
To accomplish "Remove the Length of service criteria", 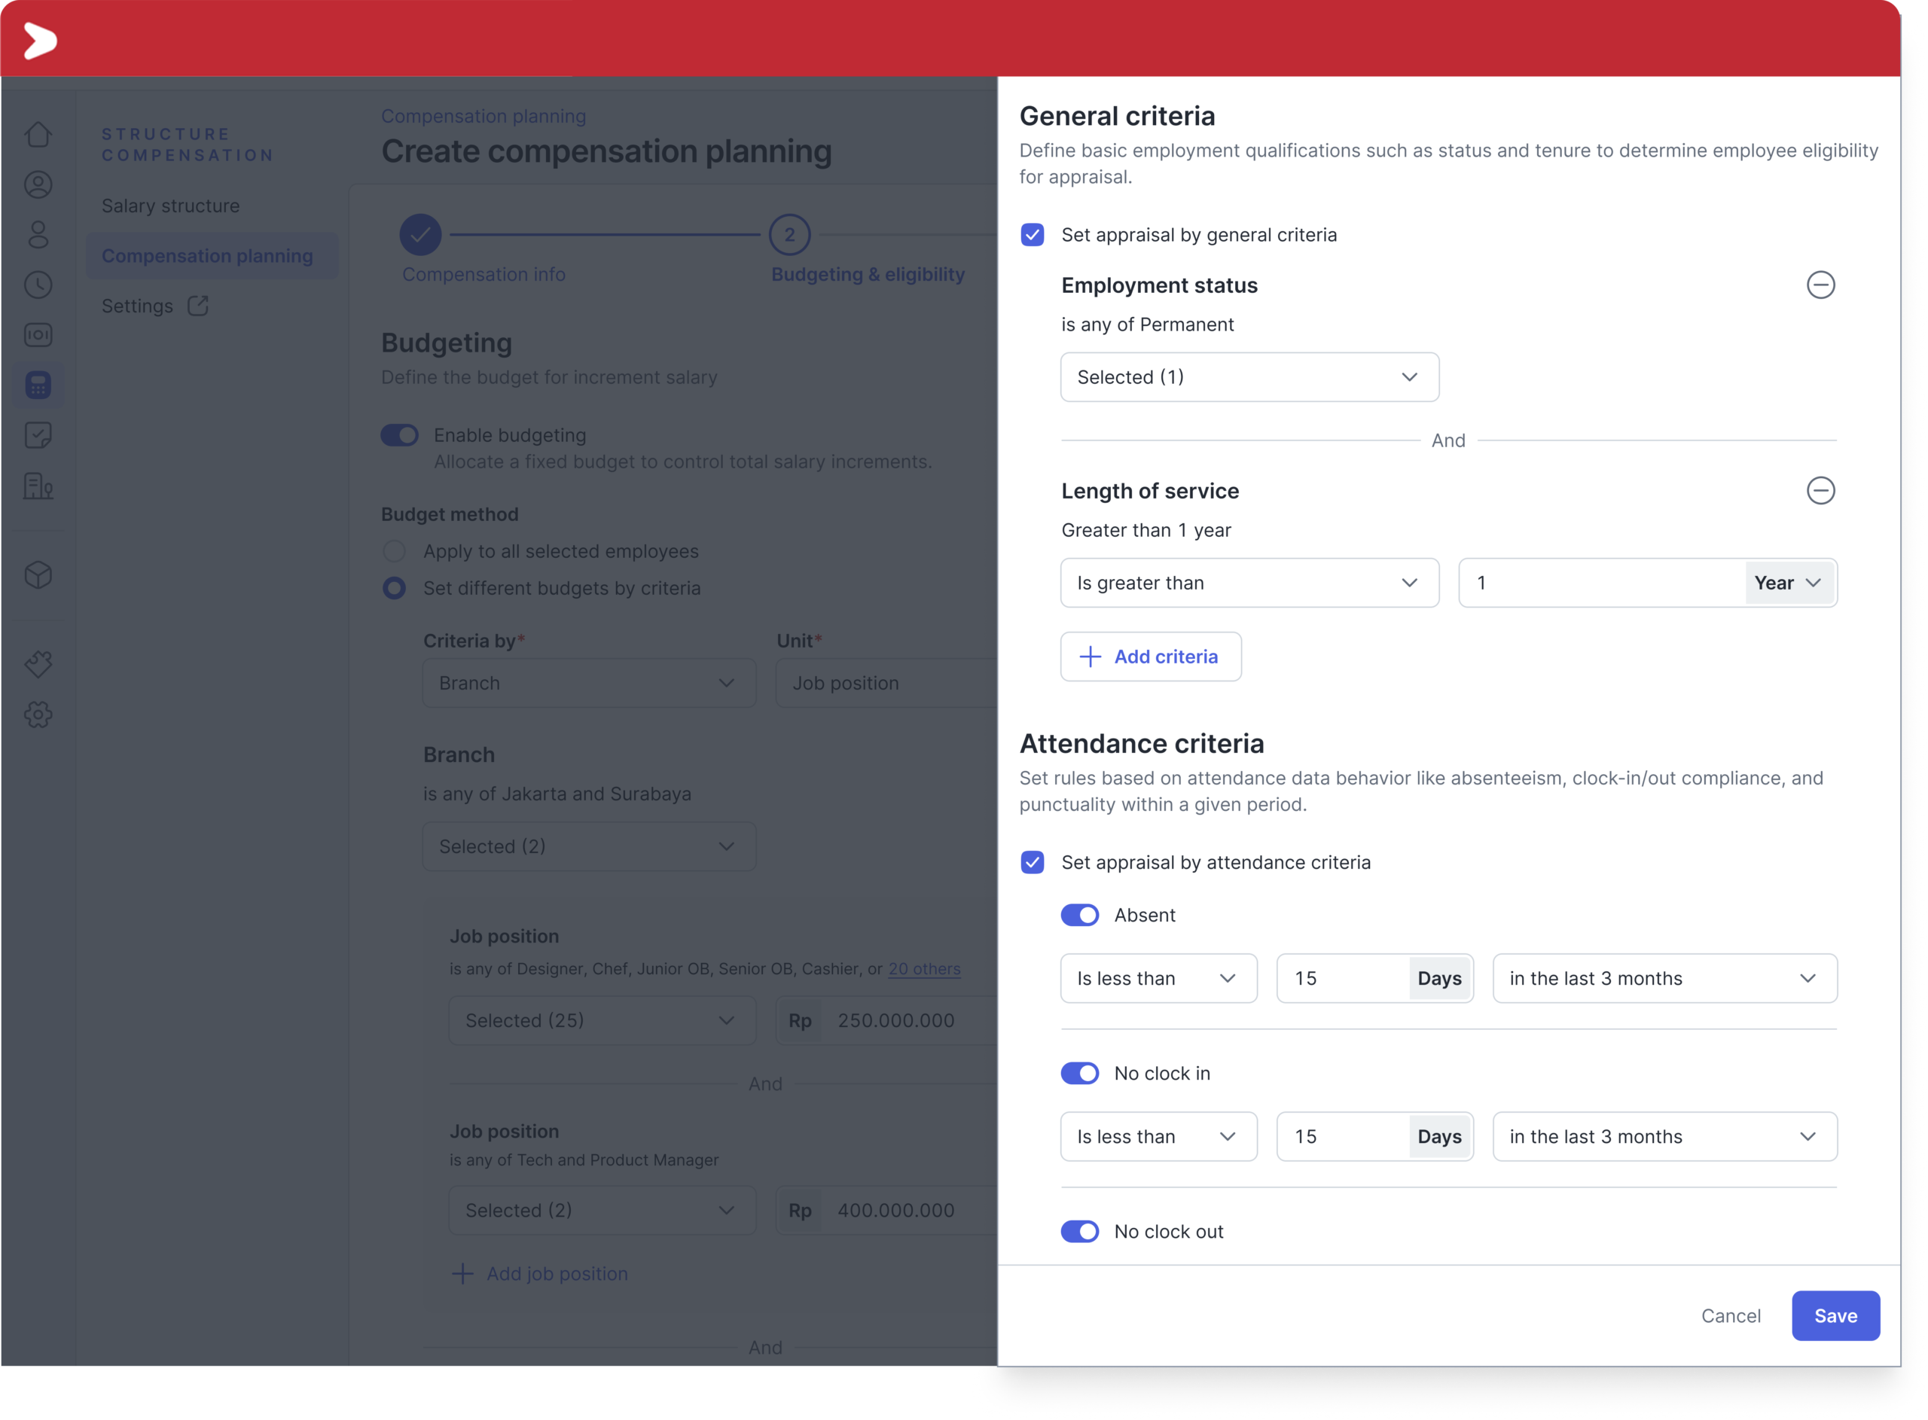I will pos(1820,490).
